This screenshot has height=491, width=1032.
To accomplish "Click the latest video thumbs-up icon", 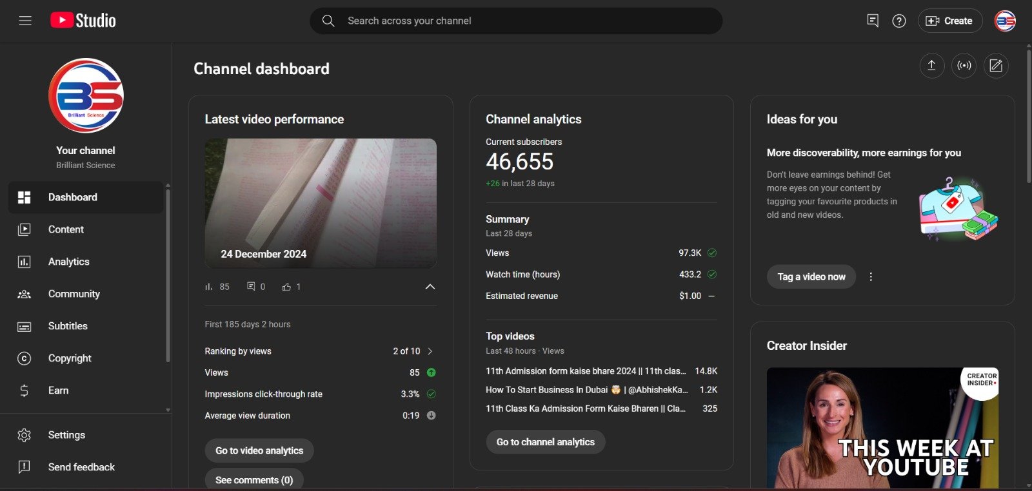I will pos(286,287).
